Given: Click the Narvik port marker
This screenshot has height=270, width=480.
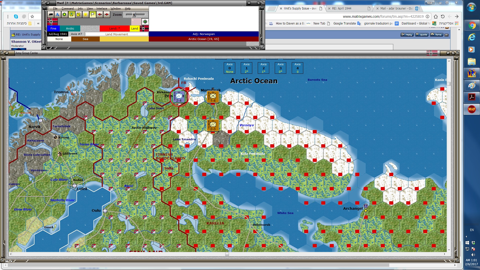Looking at the screenshot, I should [x=40, y=120].
